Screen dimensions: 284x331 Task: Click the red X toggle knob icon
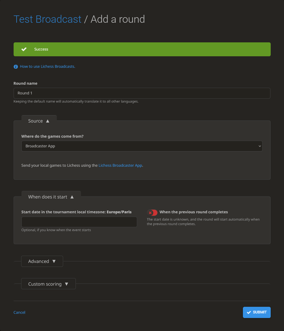coord(151,213)
